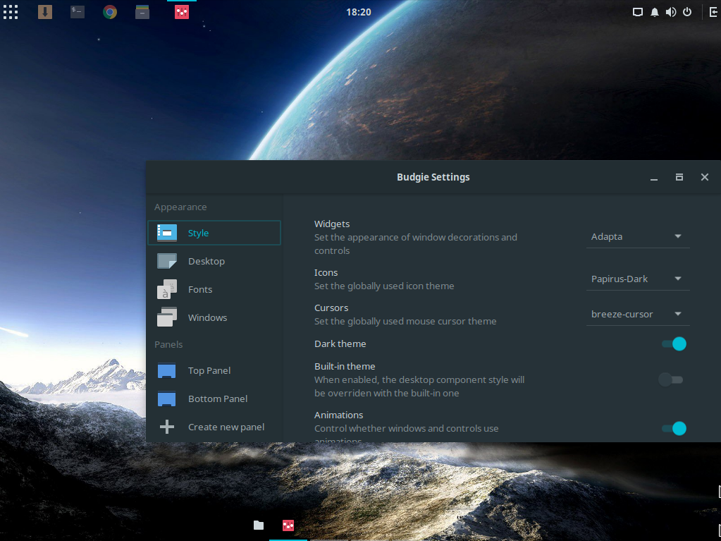Viewport: 721px width, 541px height.
Task: Open the Raven sidebar toggle icon
Action: 714,12
